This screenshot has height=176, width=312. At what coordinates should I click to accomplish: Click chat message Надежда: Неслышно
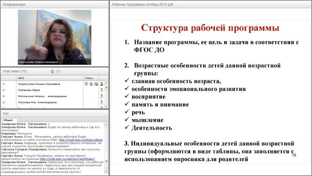pos(17,133)
